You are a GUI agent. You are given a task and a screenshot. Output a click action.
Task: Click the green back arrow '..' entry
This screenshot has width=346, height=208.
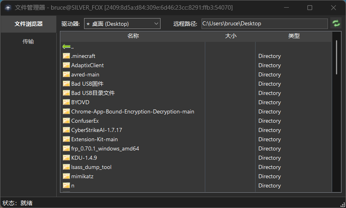pyautogui.click(x=68, y=47)
